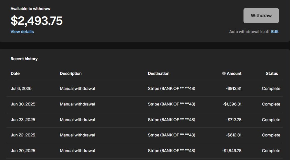This screenshot has width=290, height=160.
Task: Select the Jul 6, 2025 date cell
Action: click(21, 89)
